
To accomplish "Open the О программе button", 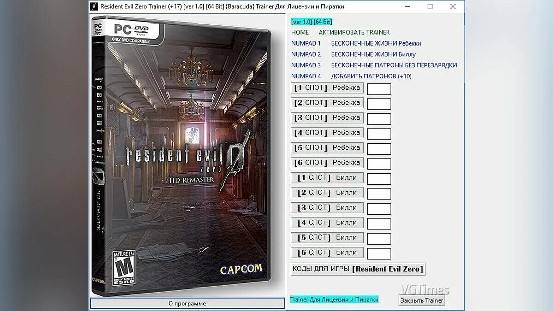I will click(187, 303).
